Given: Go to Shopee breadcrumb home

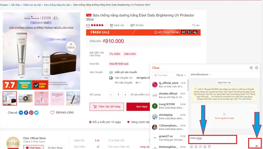Looking at the screenshot, I should click(x=4, y=5).
